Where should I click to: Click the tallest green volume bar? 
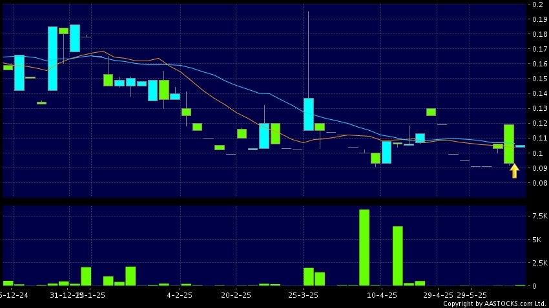click(x=364, y=247)
